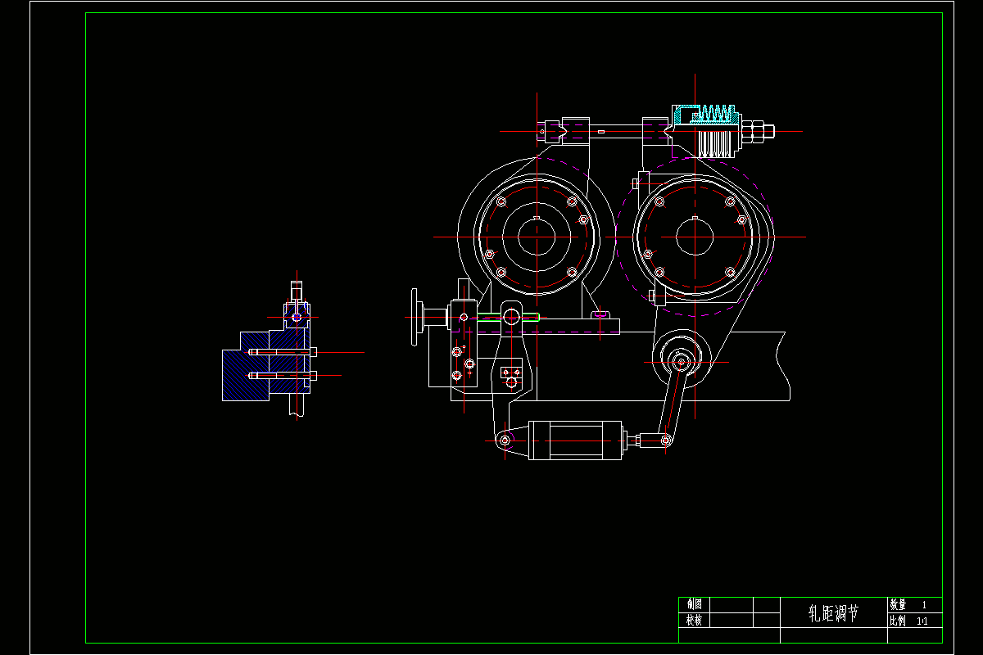This screenshot has width=983, height=655.
Task: Click the '比例' label in the title block
Action: (x=899, y=621)
